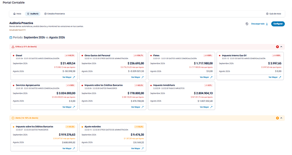This screenshot has height=155, width=292.
Task: Click the house icon on Inicio tab
Action: click(x=14, y=14)
